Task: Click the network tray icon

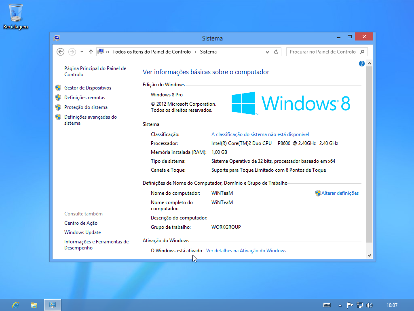Action: click(359, 305)
